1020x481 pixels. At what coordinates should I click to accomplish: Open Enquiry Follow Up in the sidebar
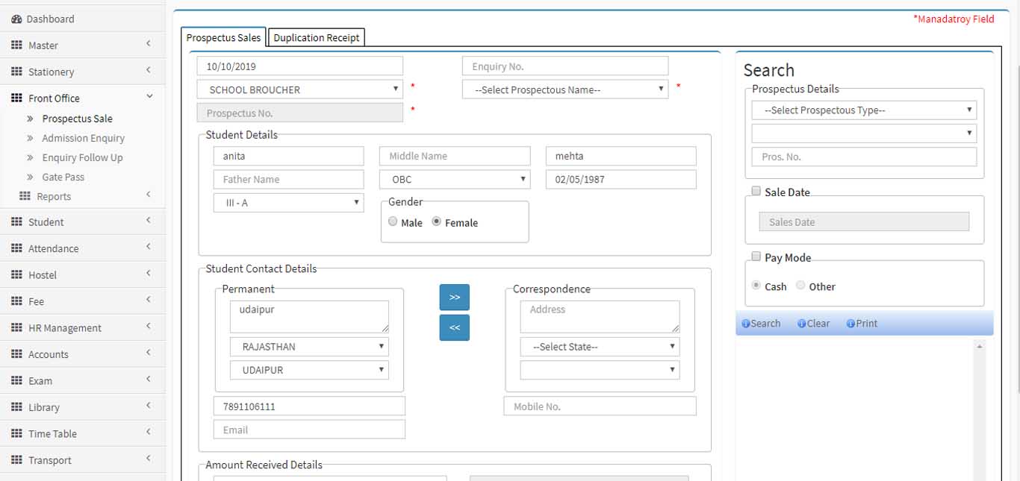[x=82, y=157]
